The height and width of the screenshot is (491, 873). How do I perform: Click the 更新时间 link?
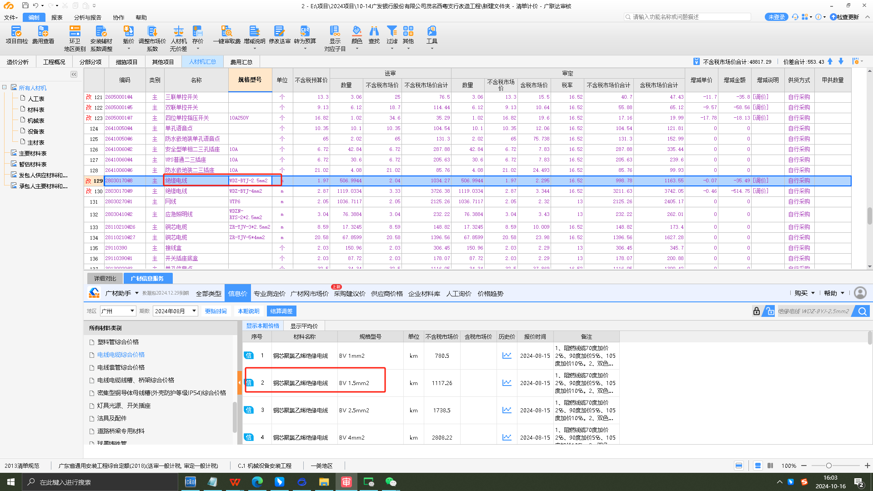point(216,311)
